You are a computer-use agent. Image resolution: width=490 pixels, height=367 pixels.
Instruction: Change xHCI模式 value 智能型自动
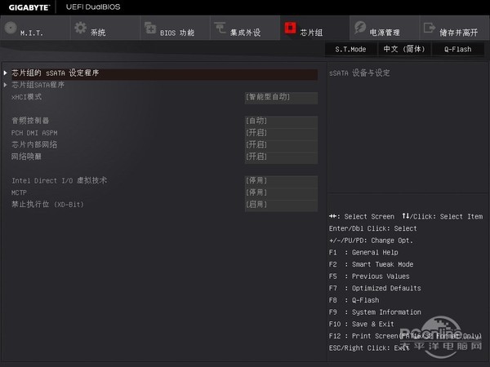pos(281,97)
